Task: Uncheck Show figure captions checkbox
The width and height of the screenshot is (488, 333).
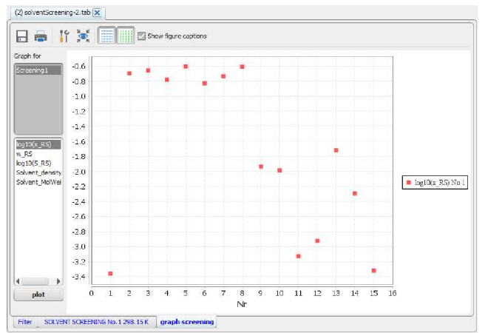Action: [142, 36]
